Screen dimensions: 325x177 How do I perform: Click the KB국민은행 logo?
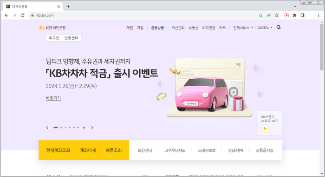pos(52,28)
